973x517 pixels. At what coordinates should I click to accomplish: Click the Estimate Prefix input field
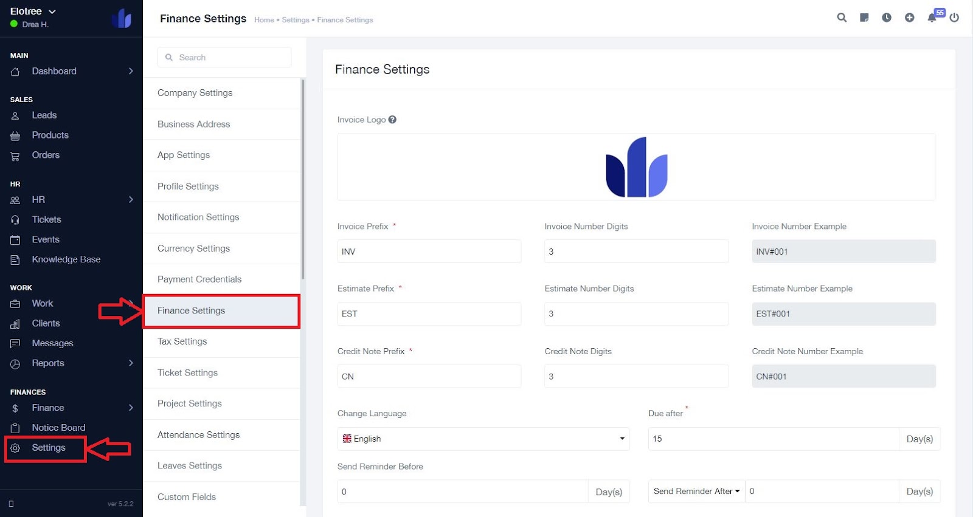click(x=429, y=314)
